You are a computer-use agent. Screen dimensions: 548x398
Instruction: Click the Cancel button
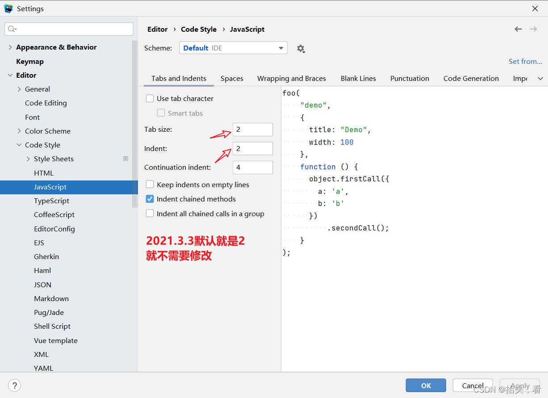click(x=473, y=385)
